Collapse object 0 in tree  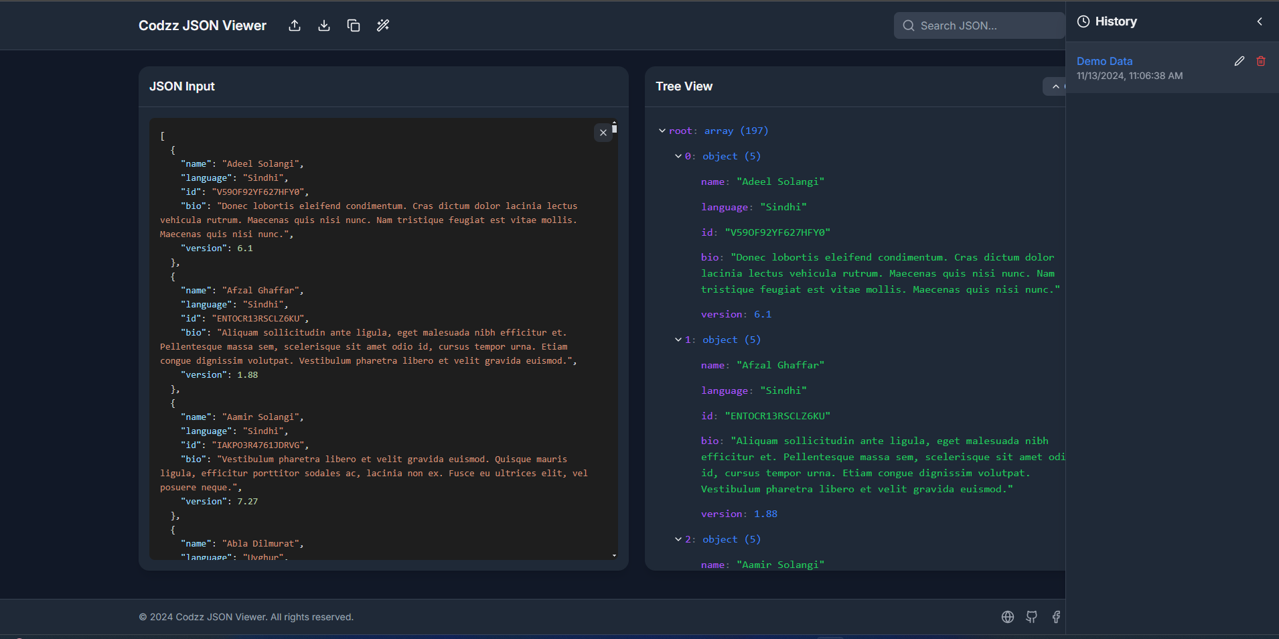(x=678, y=156)
